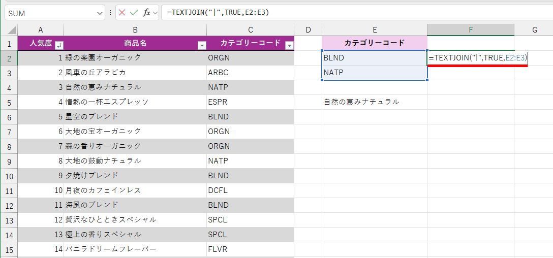Select row 5 header
The image size is (553, 258).
(10, 103)
